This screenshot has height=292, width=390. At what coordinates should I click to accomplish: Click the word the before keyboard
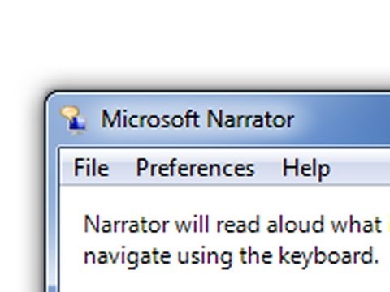point(256,255)
